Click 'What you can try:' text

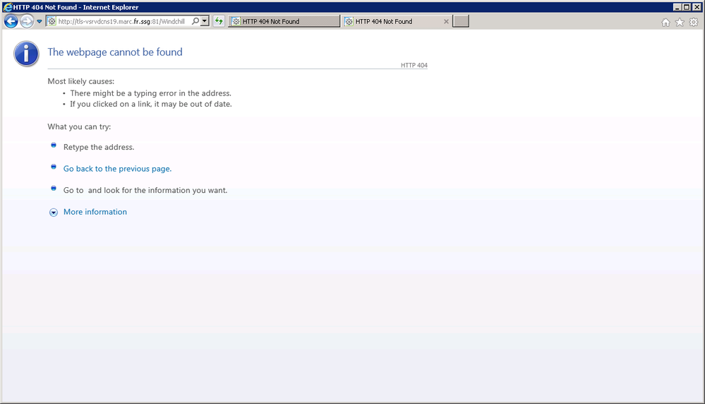coord(79,127)
